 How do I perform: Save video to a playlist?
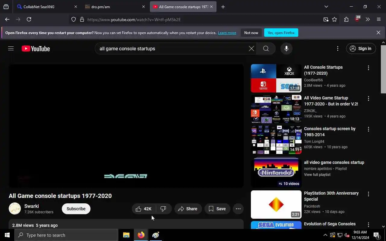tap(217, 209)
